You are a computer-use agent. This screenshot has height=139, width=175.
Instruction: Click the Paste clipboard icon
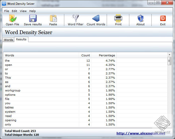53,18
